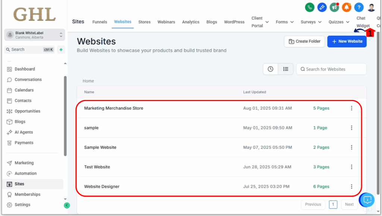Open the blue sparkle assistant icon
Image resolution: width=382 pixels, height=216 pixels.
[322, 7]
